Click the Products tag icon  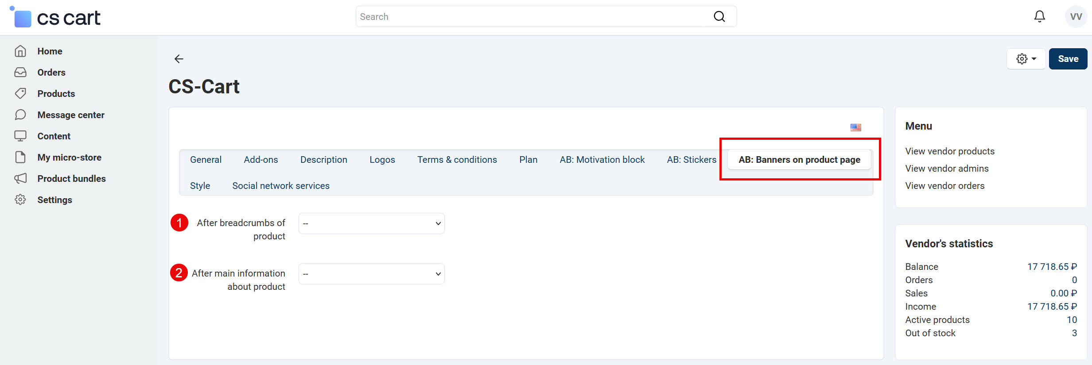tap(20, 94)
